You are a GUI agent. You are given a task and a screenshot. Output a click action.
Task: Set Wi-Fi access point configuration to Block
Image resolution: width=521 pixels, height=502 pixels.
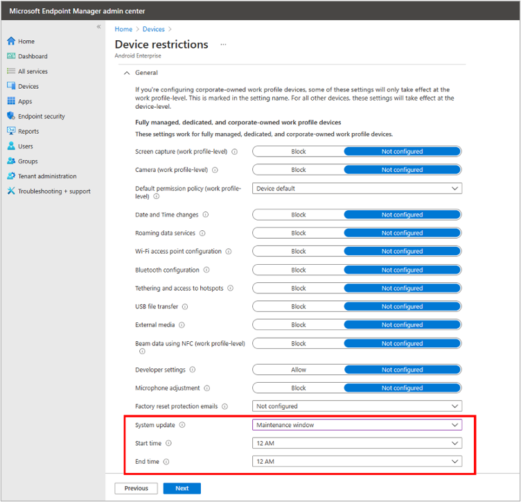tap(299, 251)
